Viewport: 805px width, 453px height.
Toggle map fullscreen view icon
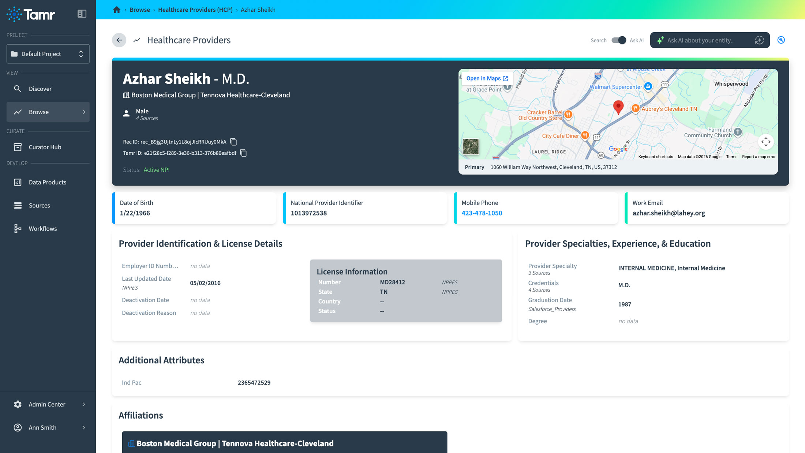(766, 142)
